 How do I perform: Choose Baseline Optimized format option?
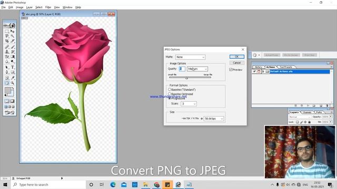tap(170, 94)
